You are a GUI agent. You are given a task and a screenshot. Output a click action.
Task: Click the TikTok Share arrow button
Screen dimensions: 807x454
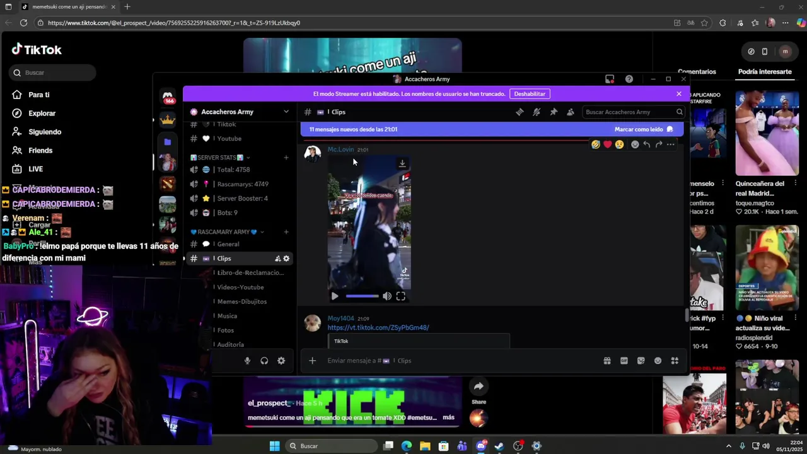coord(479,387)
